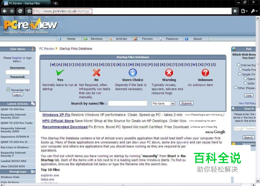Open the Features menu item
Screen dimensions: 260x186
click(172, 39)
